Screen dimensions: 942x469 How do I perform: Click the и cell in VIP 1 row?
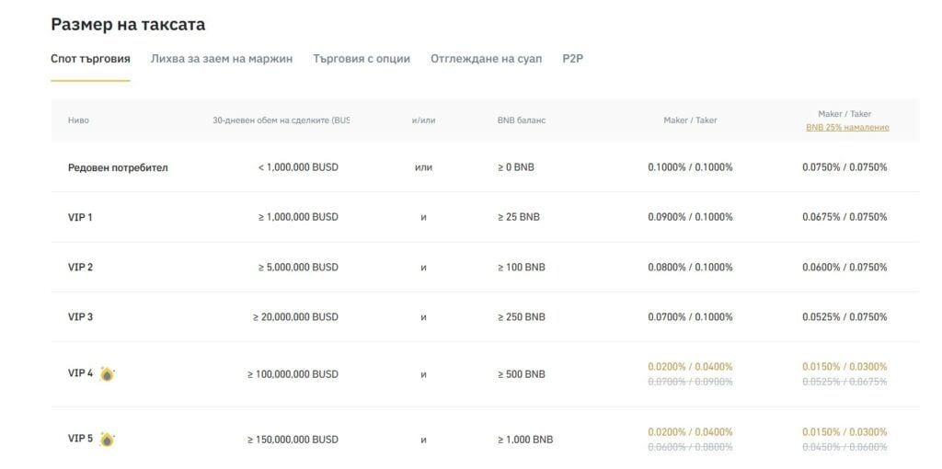423,217
